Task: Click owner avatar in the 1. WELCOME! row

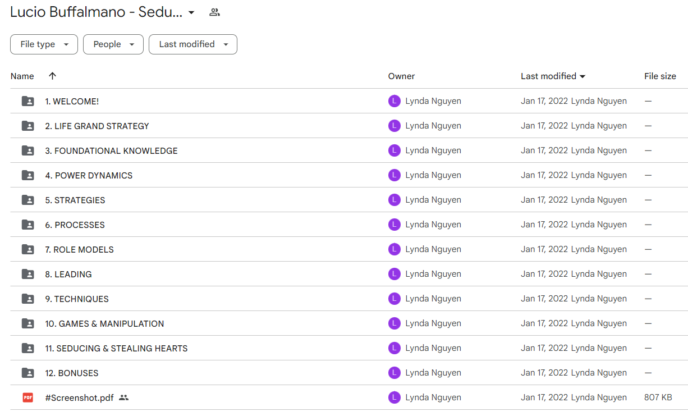Action: pyautogui.click(x=395, y=101)
